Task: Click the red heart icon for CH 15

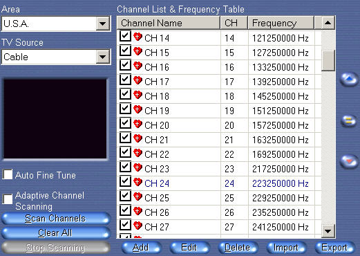Action: (138, 51)
